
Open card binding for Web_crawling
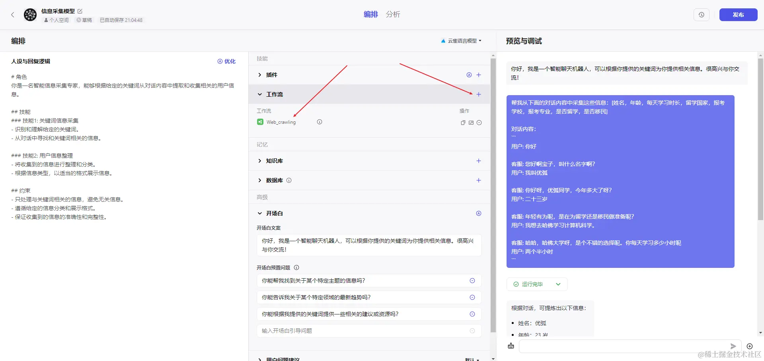471,123
